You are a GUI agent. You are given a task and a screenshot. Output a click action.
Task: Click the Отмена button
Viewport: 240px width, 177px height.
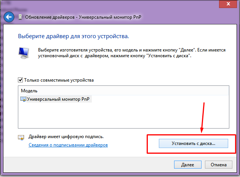coord(219,164)
